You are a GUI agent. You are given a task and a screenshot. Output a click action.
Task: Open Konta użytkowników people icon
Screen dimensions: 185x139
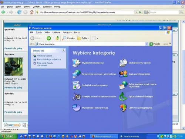(123, 74)
